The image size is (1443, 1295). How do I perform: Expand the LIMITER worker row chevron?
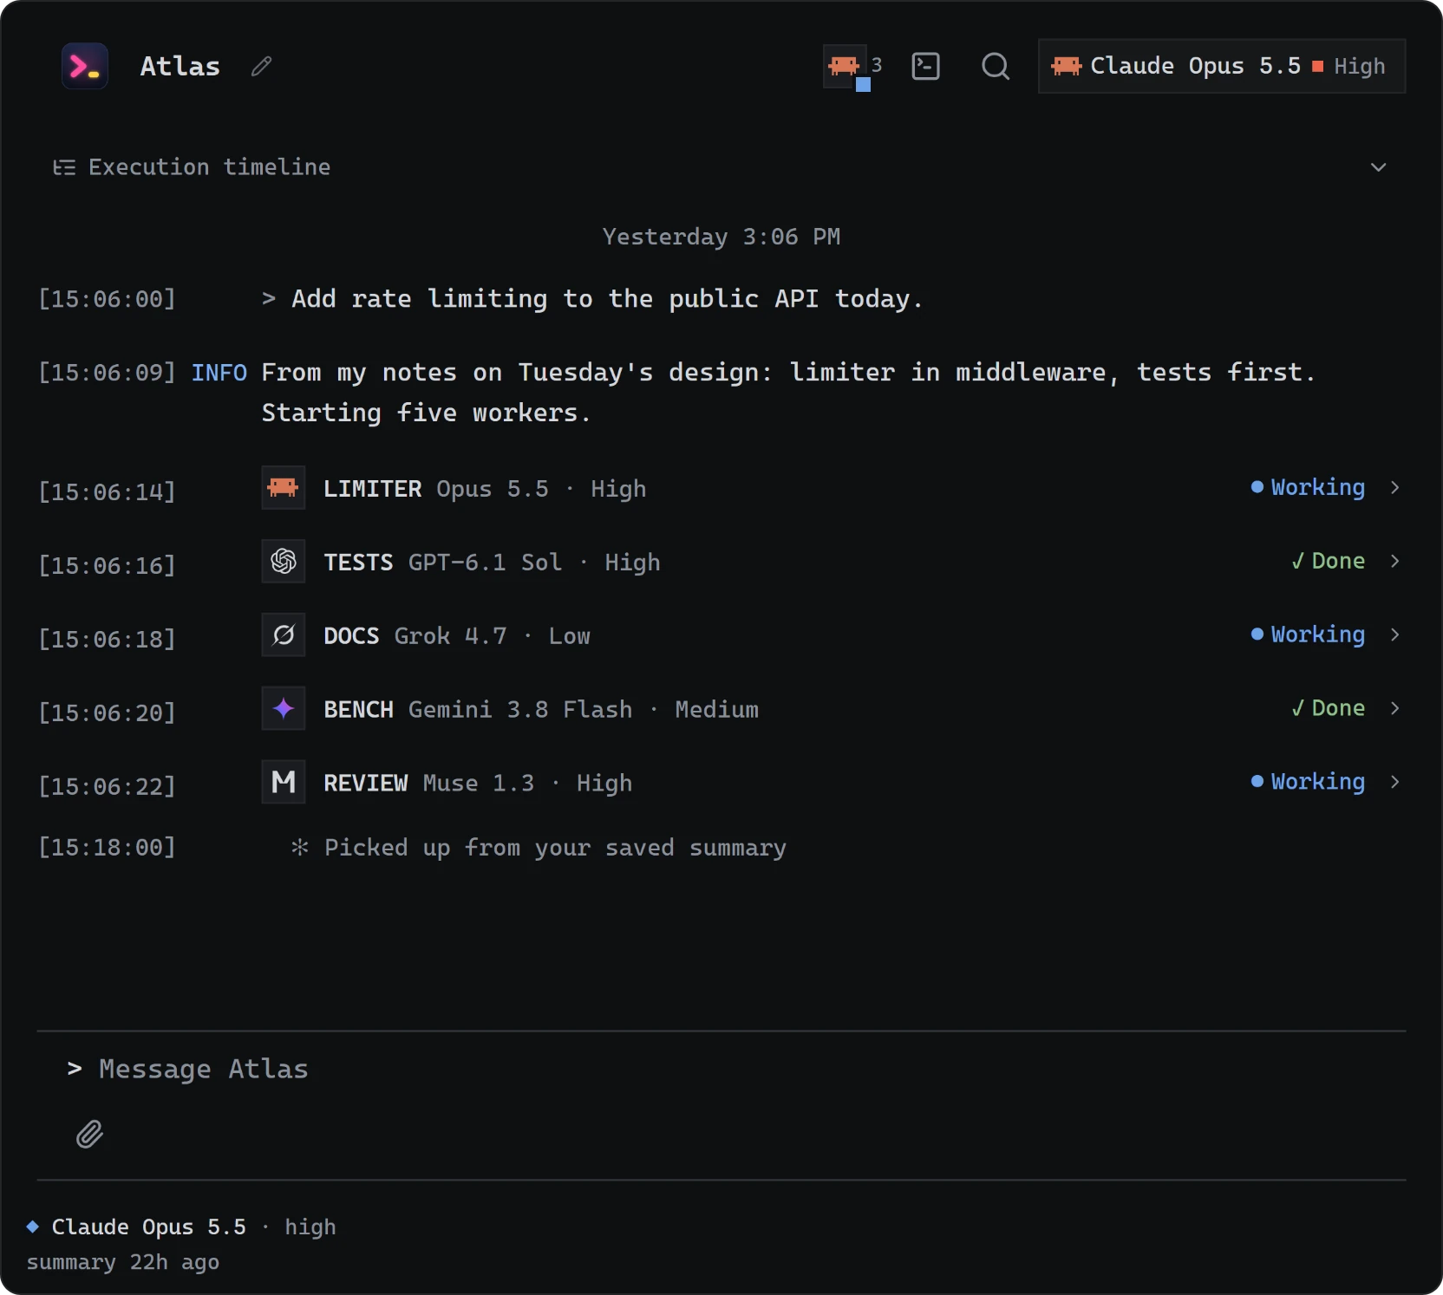(x=1394, y=488)
